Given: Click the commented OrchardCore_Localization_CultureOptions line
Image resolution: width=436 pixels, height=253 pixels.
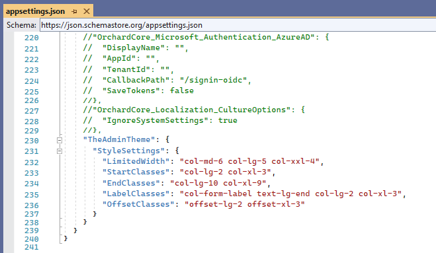Looking at the screenshot, I should pyautogui.click(x=194, y=110).
